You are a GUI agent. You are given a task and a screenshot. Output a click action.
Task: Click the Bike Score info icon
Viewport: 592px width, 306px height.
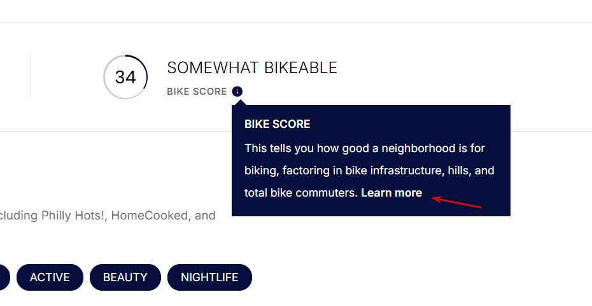[237, 92]
